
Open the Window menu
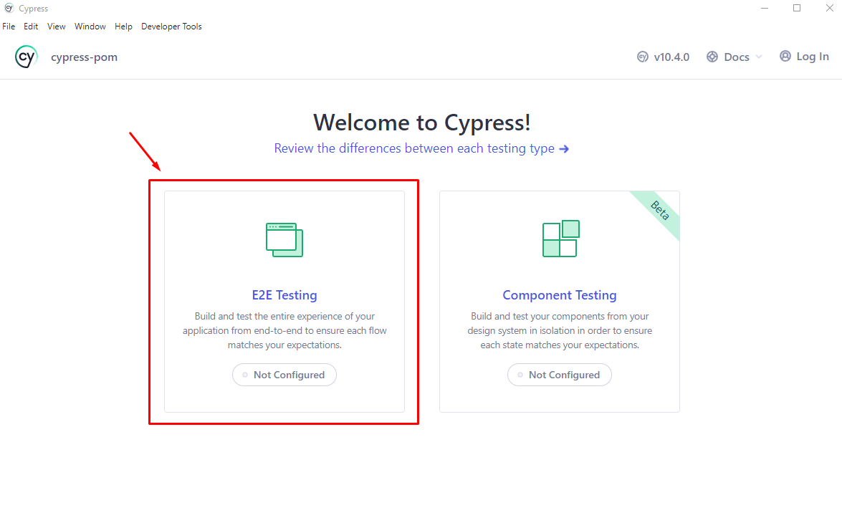[x=90, y=26]
